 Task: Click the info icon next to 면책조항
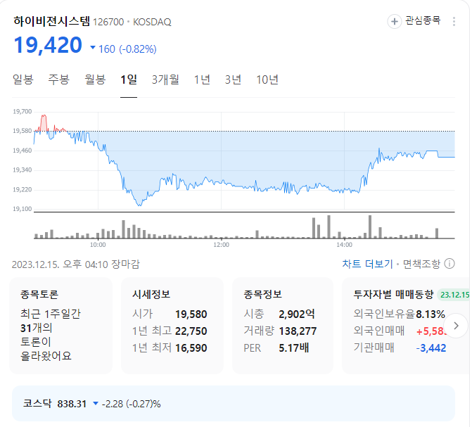tap(449, 264)
